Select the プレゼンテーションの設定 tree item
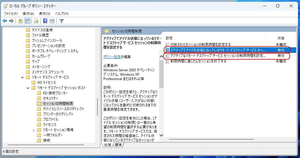Viewport: 300px width, 158px height. [48, 46]
